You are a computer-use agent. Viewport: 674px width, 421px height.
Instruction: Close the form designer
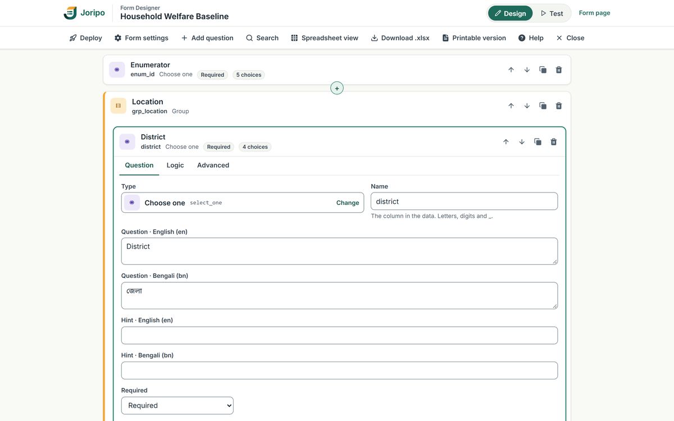pos(570,38)
